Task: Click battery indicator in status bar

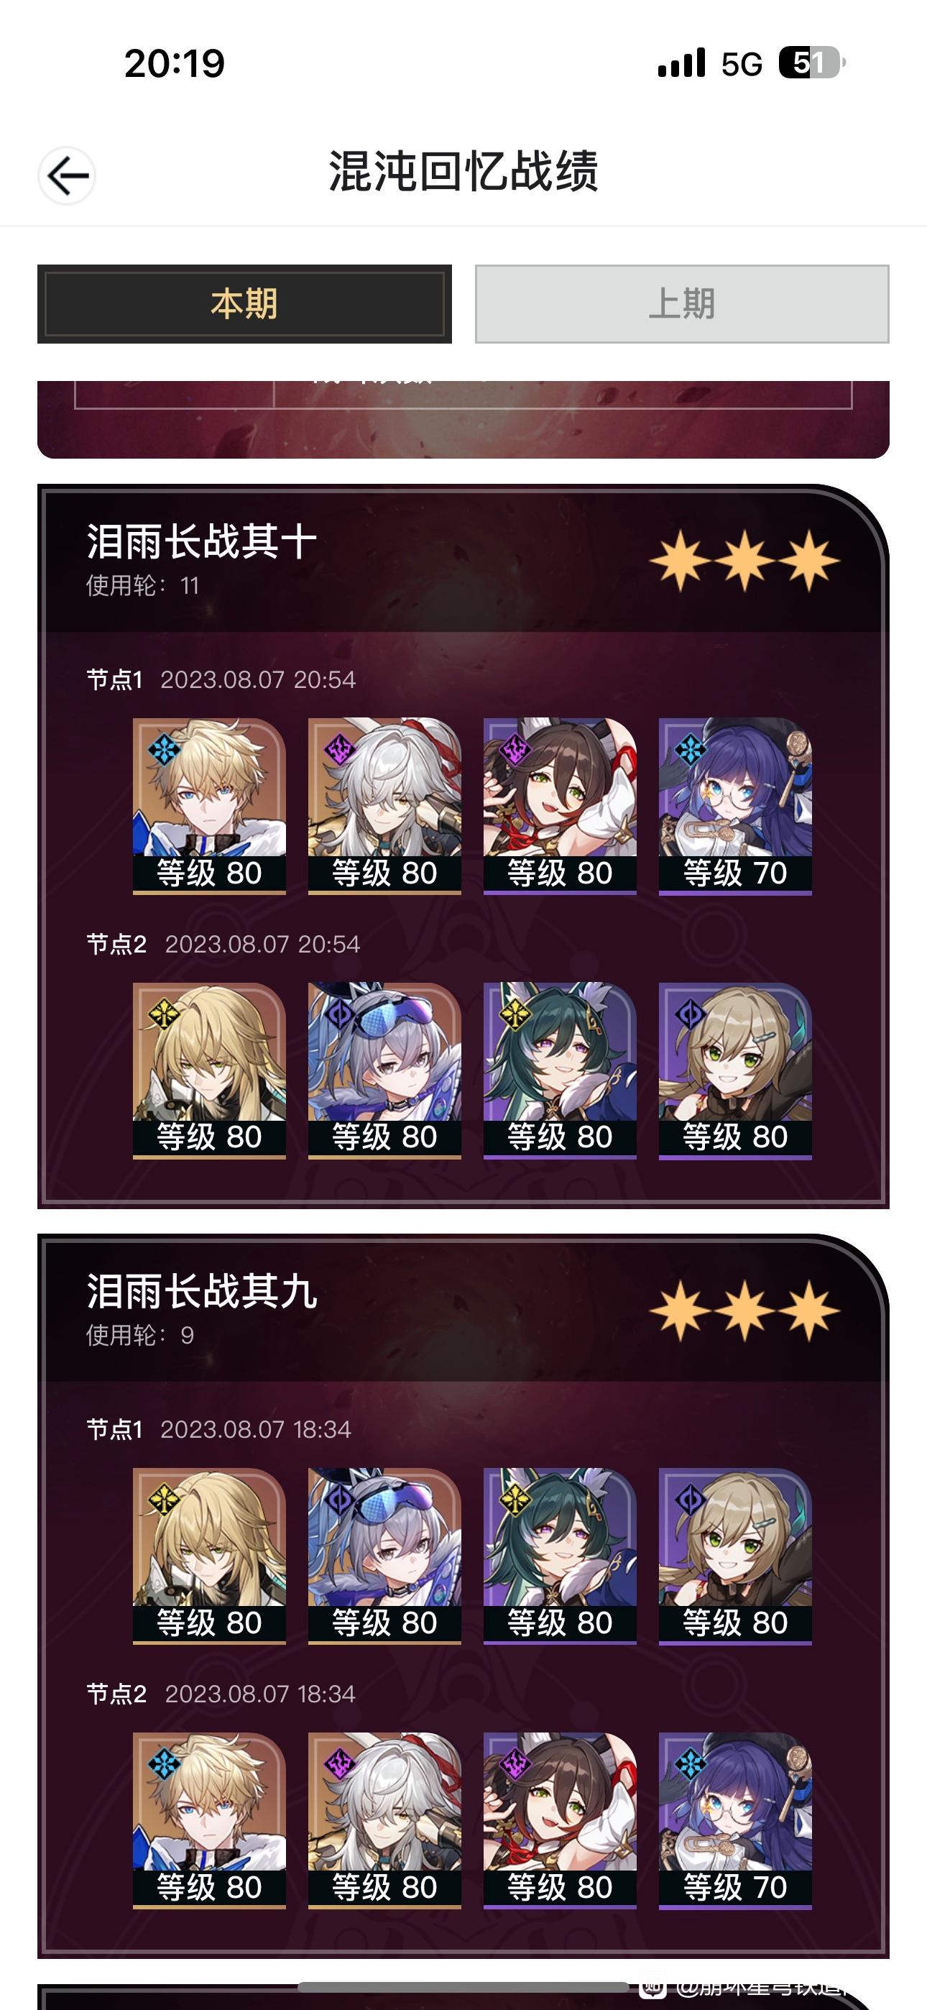Action: pos(812,63)
